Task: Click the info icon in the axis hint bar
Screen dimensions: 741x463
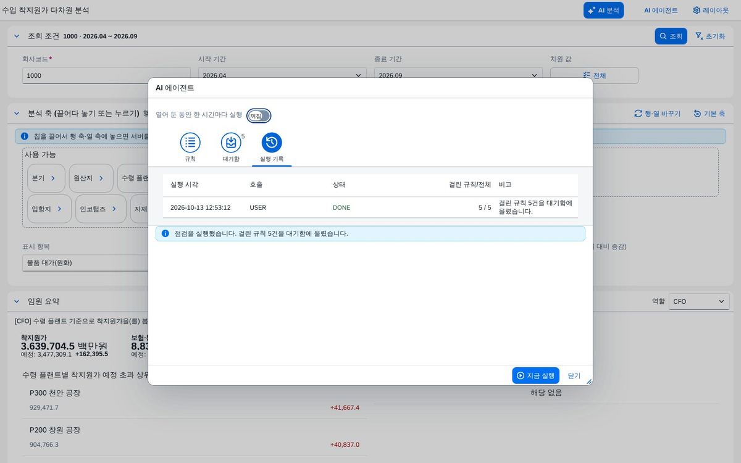Action: point(24,136)
